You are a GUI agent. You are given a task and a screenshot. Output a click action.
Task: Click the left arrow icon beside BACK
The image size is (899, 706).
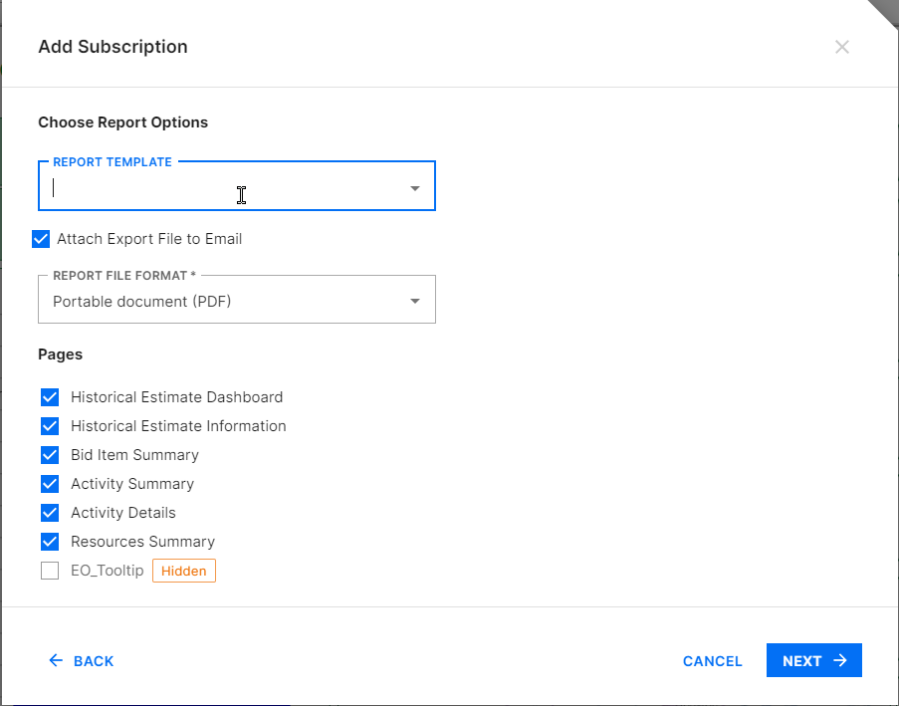(56, 660)
